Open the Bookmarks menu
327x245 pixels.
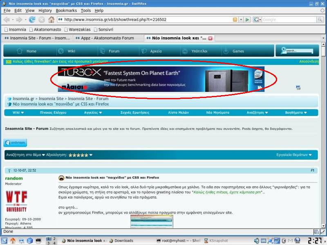66,11
